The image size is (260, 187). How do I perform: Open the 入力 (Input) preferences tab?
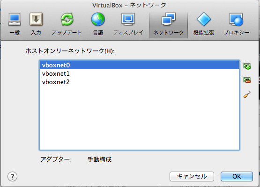(36, 24)
